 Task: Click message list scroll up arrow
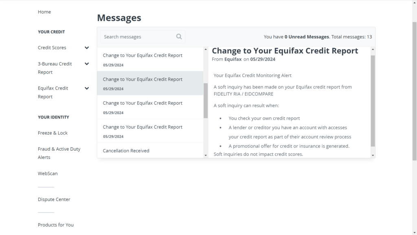pyautogui.click(x=206, y=49)
